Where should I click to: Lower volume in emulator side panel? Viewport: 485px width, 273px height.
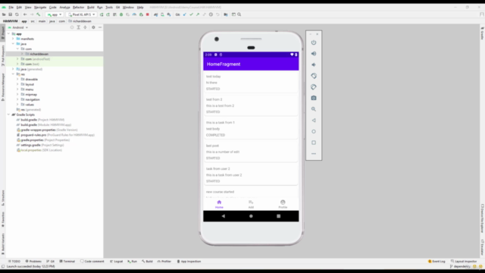click(x=314, y=64)
